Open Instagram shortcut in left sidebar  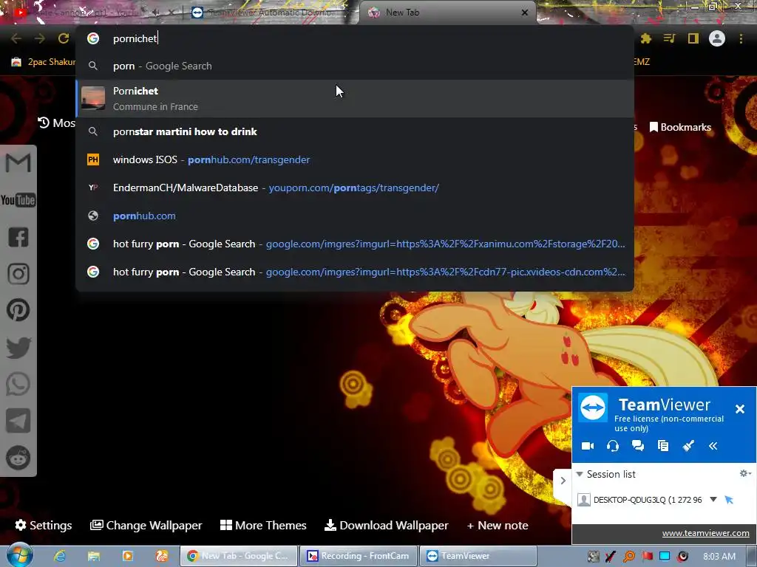(x=18, y=274)
